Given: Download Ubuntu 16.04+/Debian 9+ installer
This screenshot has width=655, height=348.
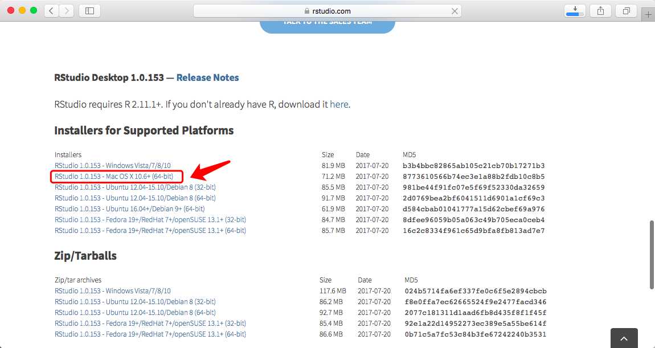Looking at the screenshot, I should coord(129,209).
